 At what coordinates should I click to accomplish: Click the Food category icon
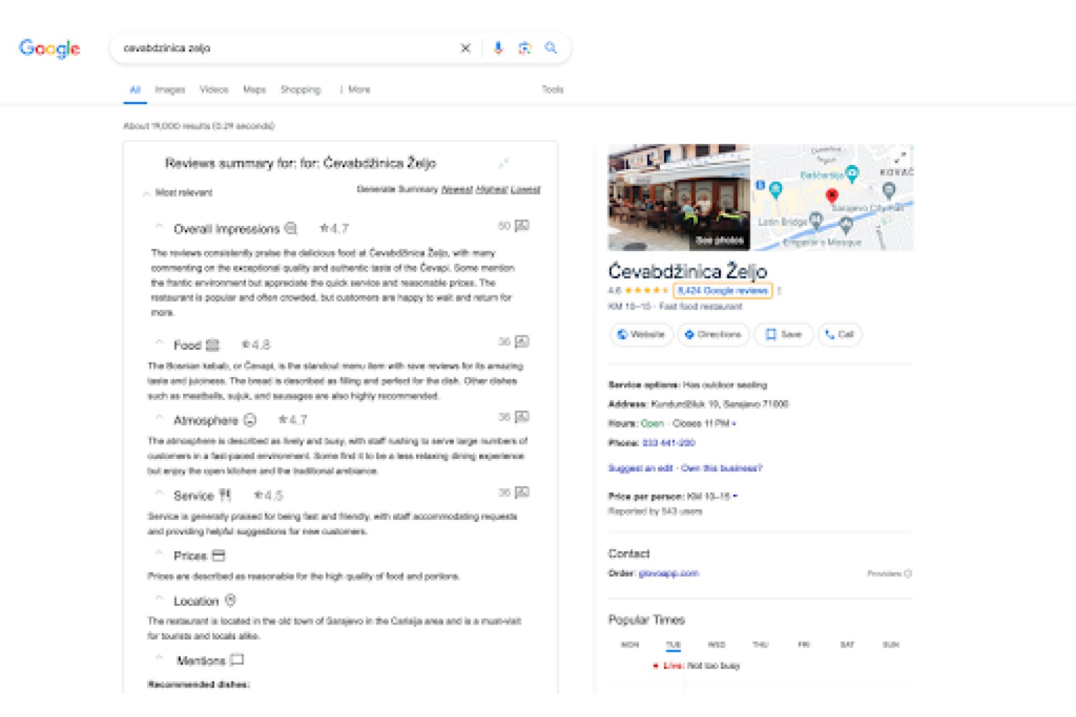tap(212, 345)
